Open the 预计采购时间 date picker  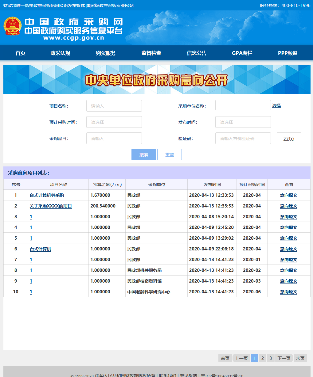114,122
